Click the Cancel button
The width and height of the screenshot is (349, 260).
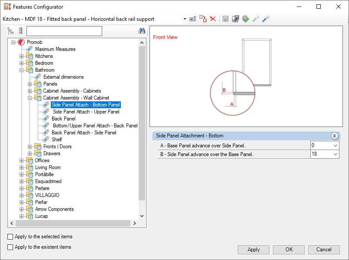(324, 250)
